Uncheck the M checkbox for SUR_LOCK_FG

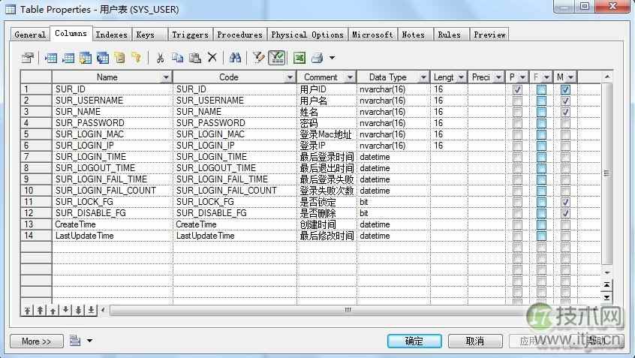coord(565,202)
